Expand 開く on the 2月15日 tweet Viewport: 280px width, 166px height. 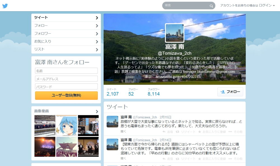(x=123, y=131)
